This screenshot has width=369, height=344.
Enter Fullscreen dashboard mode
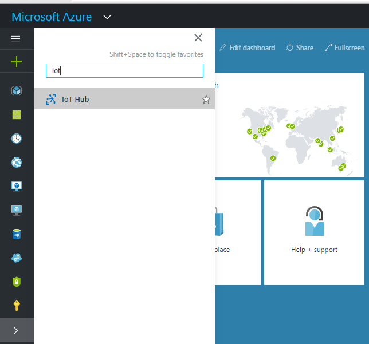(x=344, y=48)
